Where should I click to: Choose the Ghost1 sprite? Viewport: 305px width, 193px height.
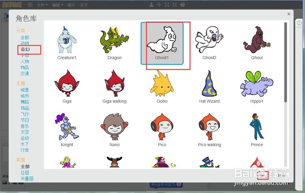click(162, 43)
